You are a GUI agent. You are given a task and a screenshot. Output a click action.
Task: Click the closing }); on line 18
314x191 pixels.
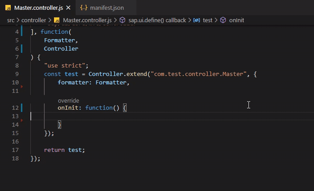point(35,159)
